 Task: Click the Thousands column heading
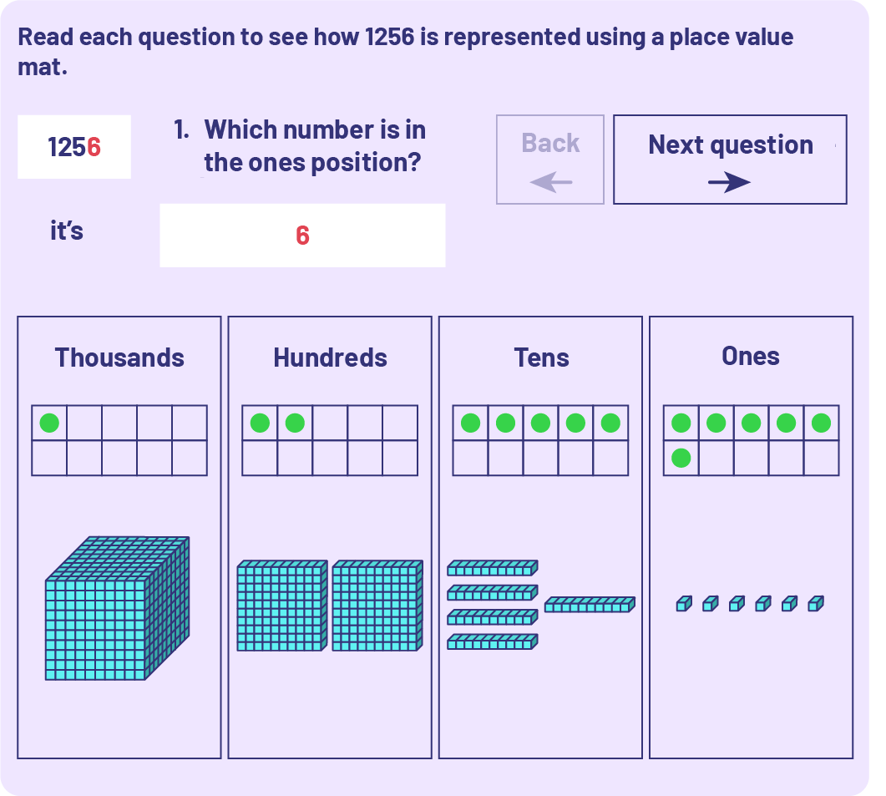click(119, 357)
